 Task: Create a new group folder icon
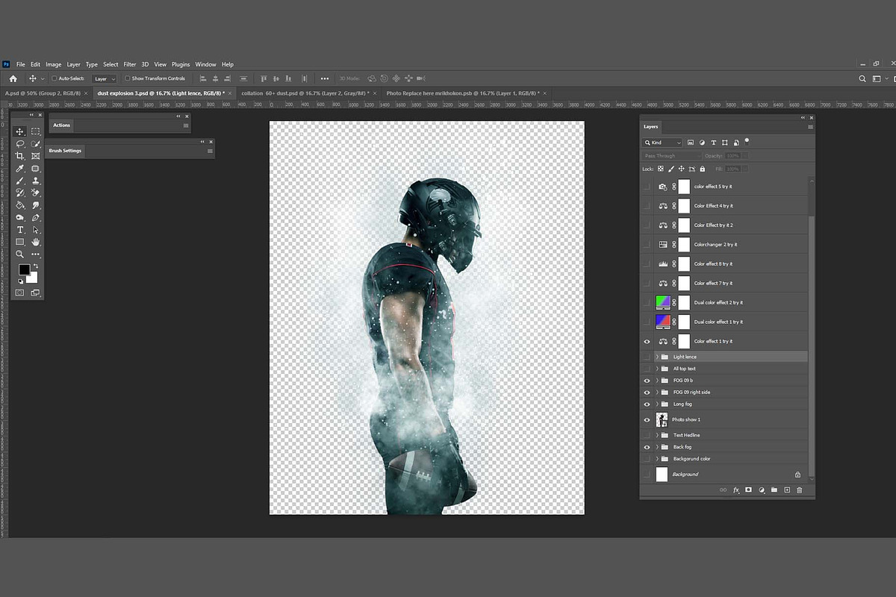(x=774, y=490)
